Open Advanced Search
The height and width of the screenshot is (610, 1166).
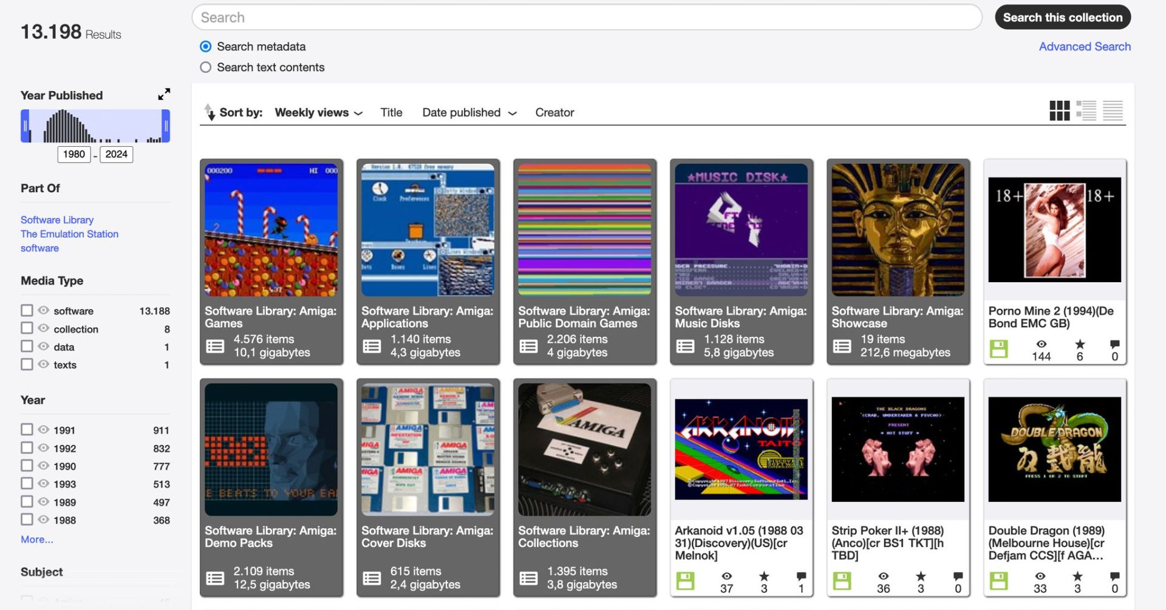[1085, 46]
